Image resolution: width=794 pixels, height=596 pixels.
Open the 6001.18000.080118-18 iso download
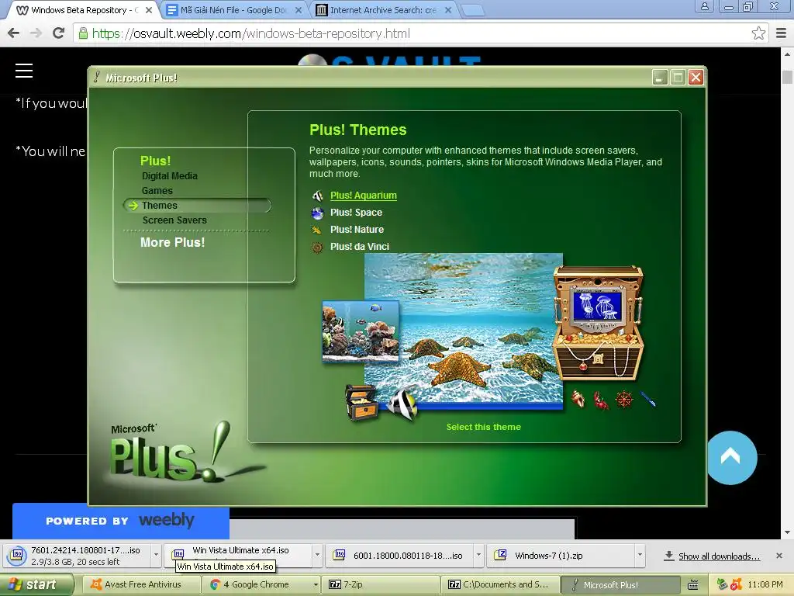coord(399,556)
